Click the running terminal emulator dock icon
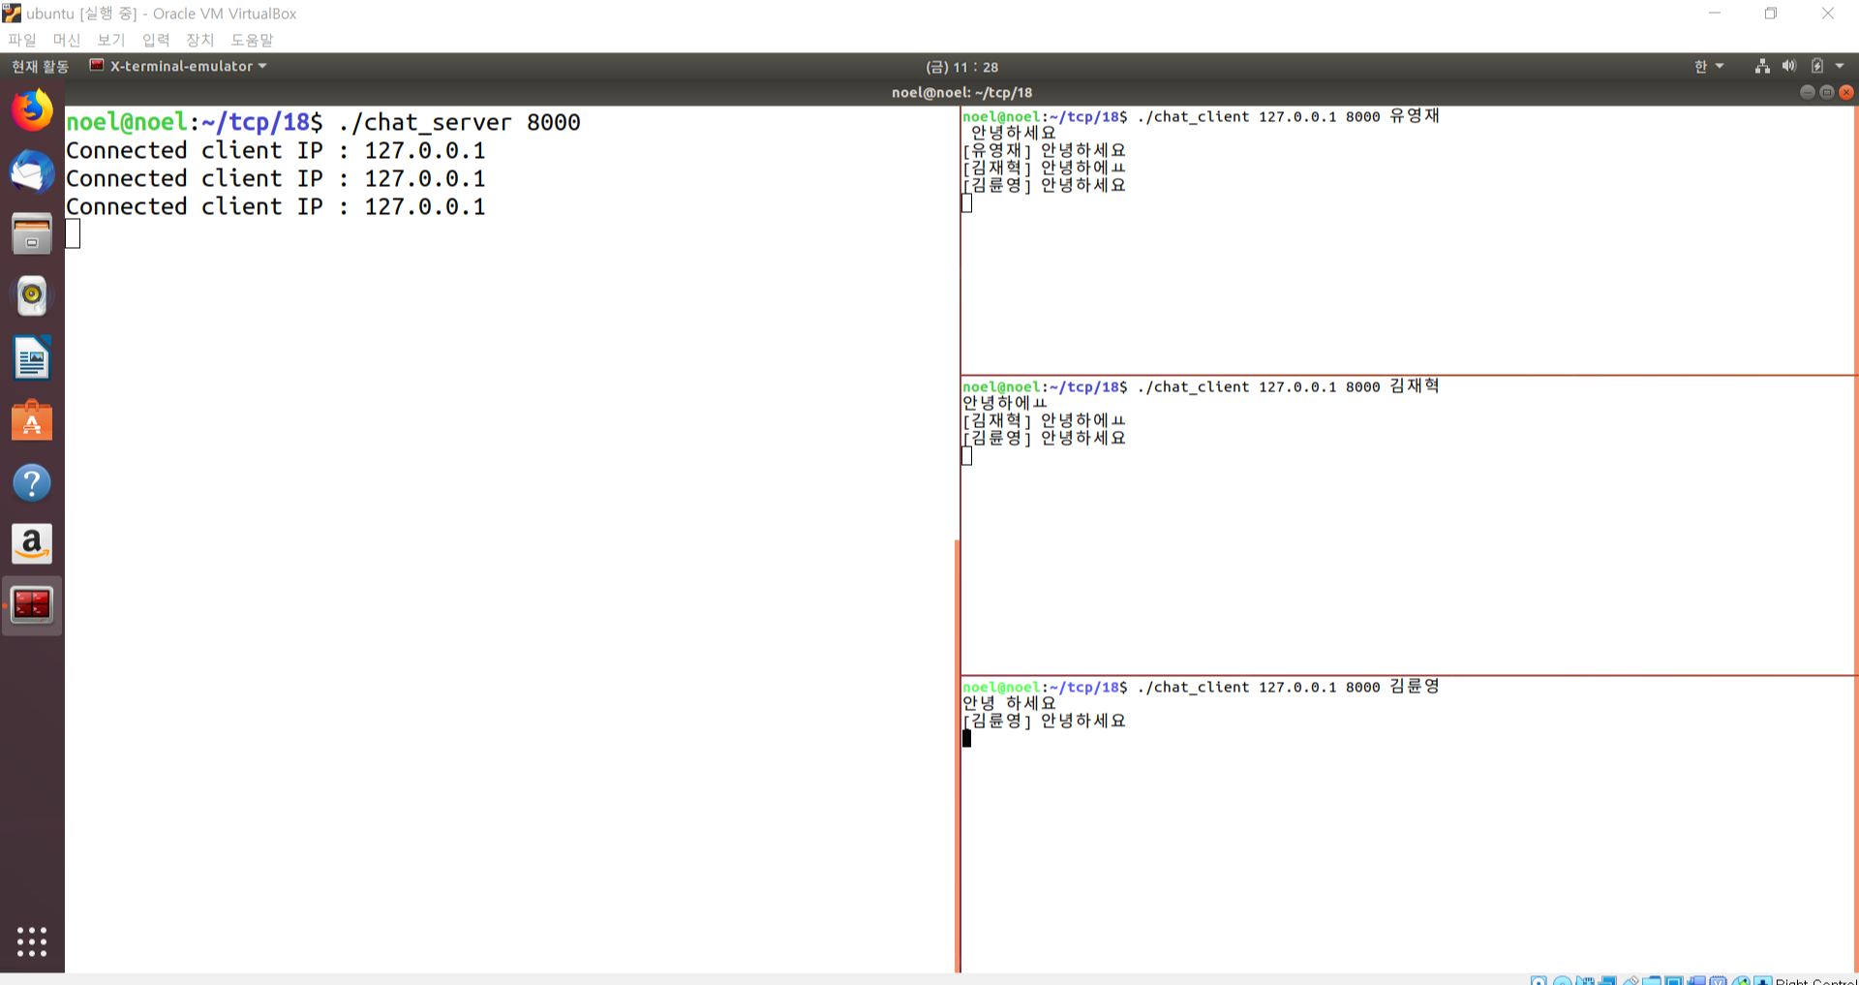This screenshot has width=1859, height=985. pyautogui.click(x=32, y=605)
